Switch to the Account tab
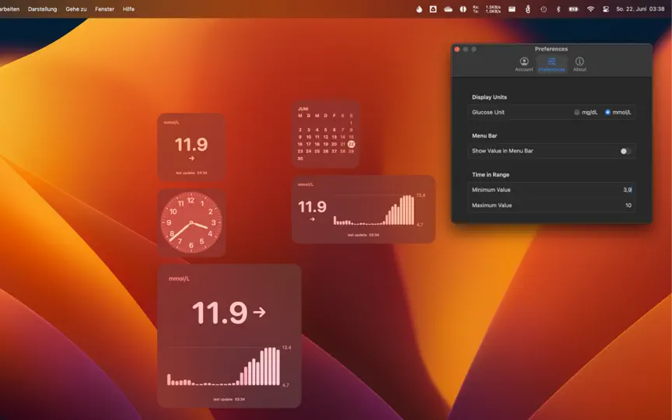Screen dimensions: 672x420 (x=523, y=65)
